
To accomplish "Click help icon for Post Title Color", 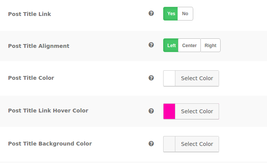I will pyautogui.click(x=151, y=78).
